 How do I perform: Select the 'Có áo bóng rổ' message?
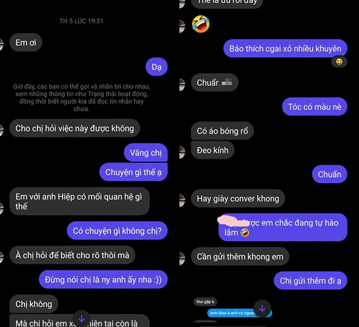click(x=223, y=131)
